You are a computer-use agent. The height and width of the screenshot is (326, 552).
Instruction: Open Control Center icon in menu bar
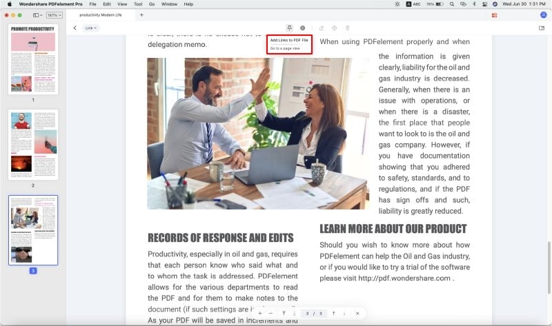click(484, 4)
